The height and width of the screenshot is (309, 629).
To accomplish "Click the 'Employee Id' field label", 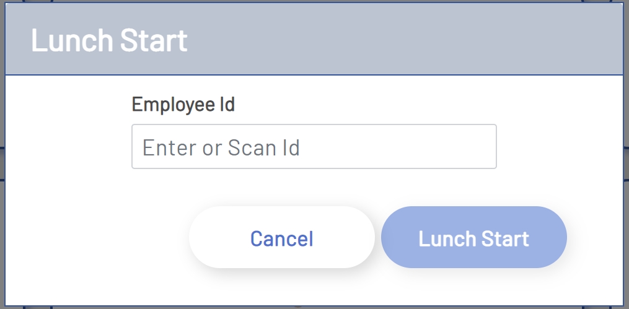I will coord(183,105).
